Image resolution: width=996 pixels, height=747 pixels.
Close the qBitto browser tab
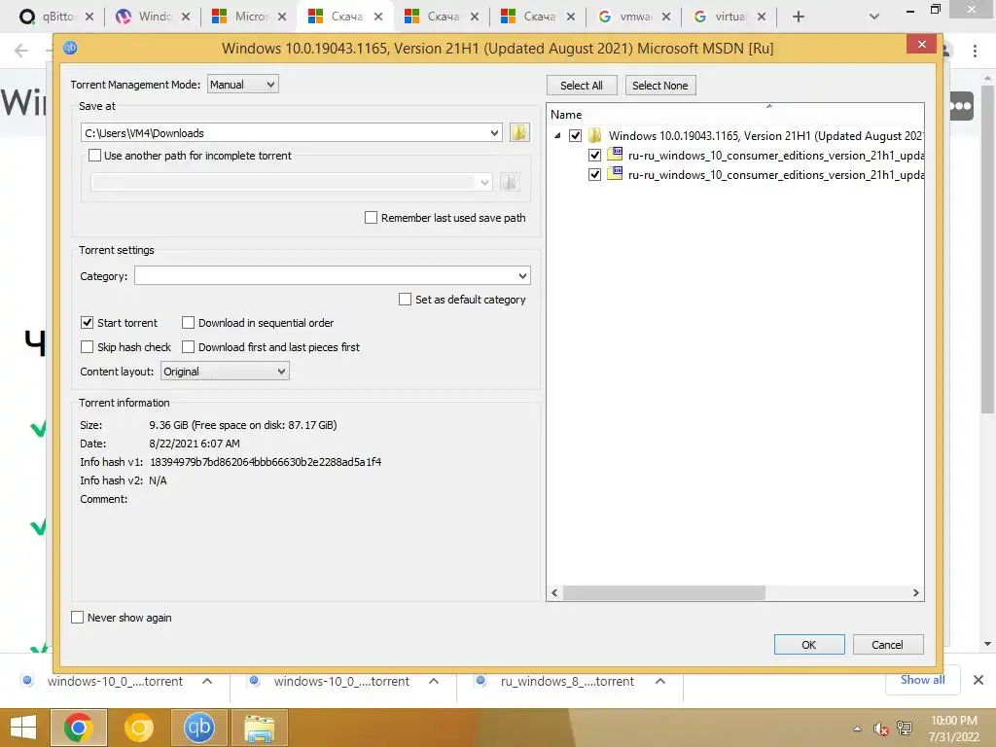click(89, 17)
